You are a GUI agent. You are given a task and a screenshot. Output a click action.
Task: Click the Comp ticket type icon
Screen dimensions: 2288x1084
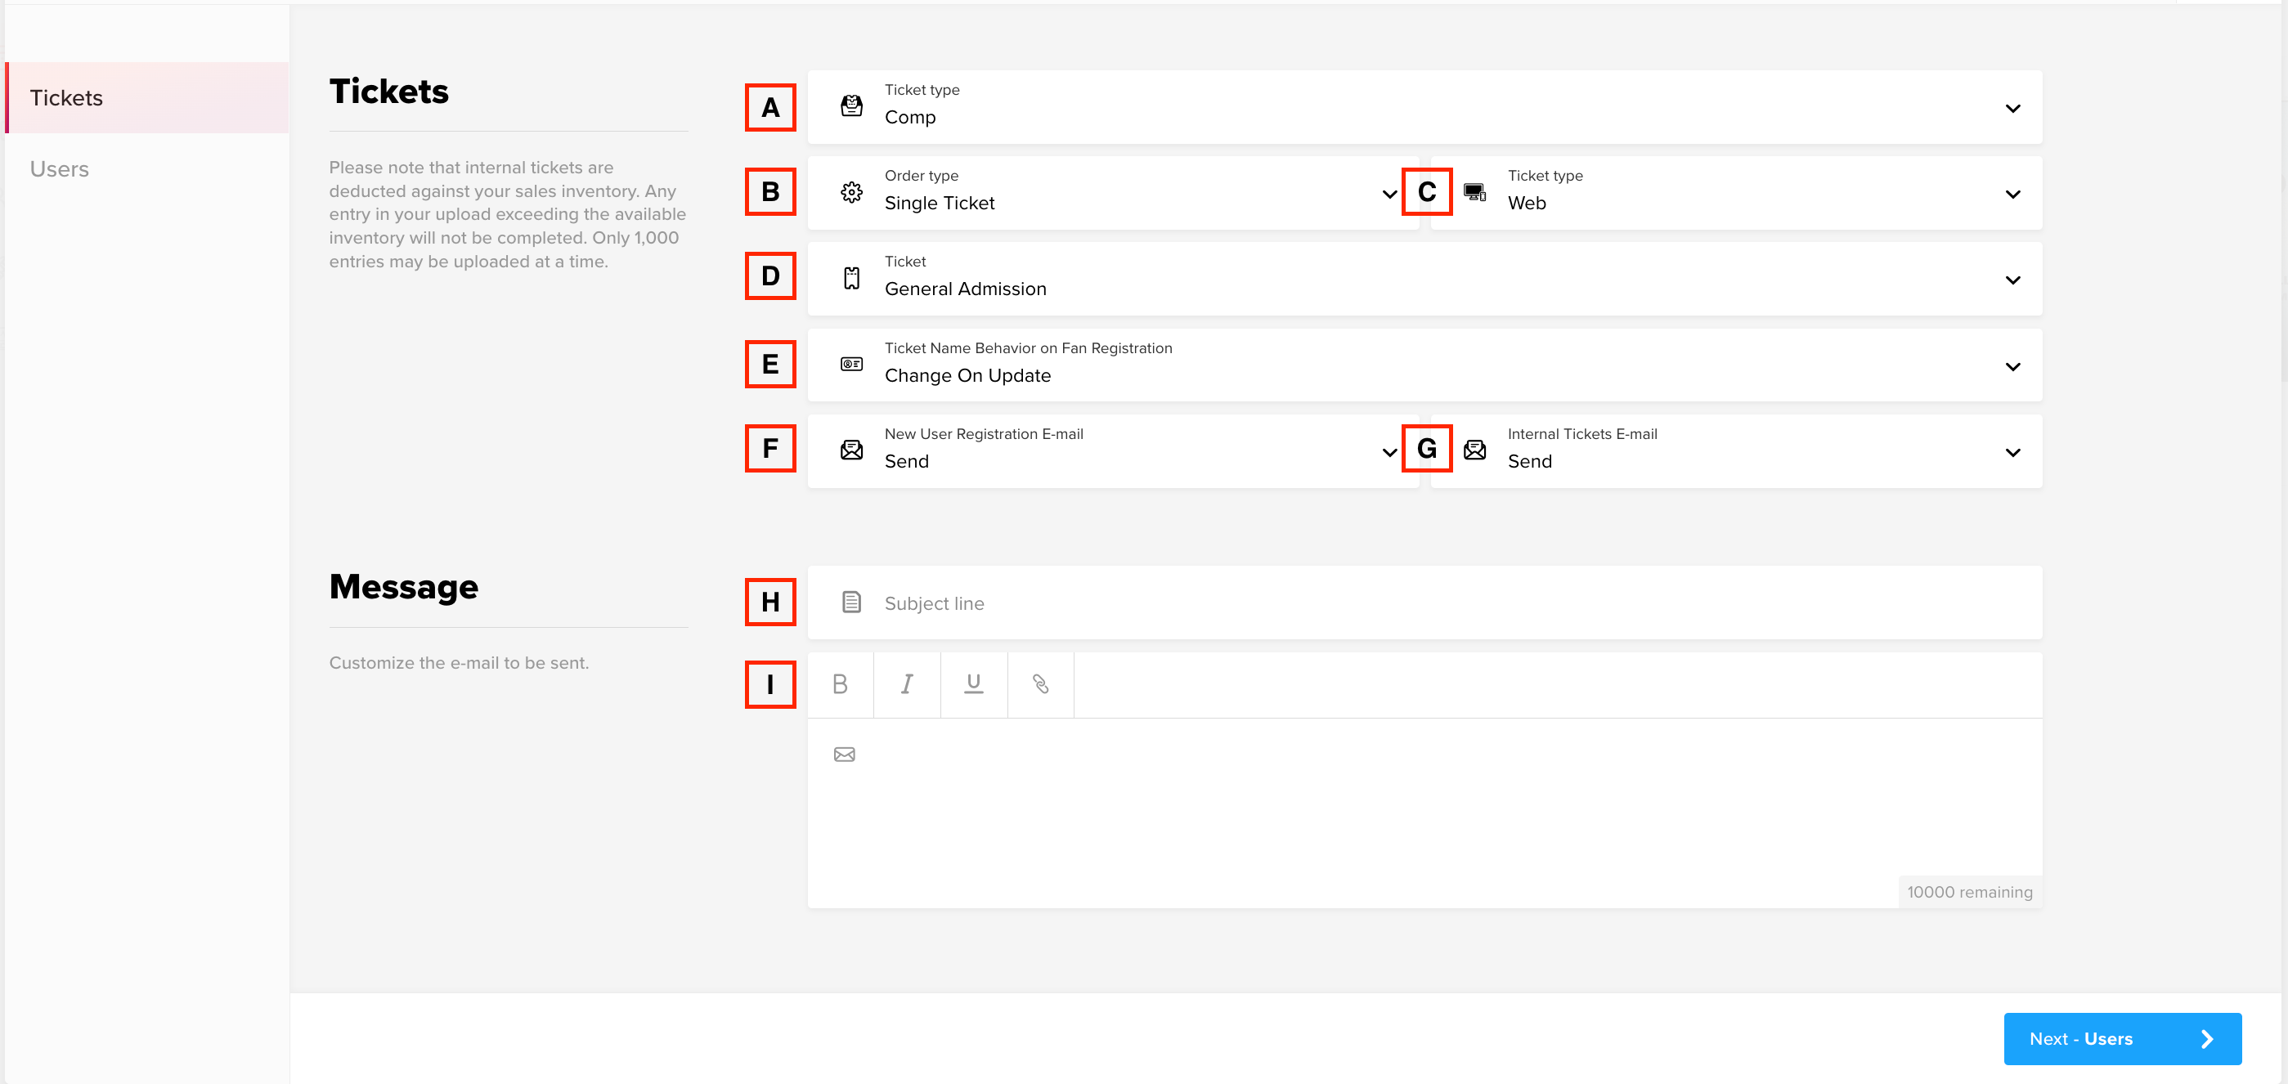click(x=851, y=106)
